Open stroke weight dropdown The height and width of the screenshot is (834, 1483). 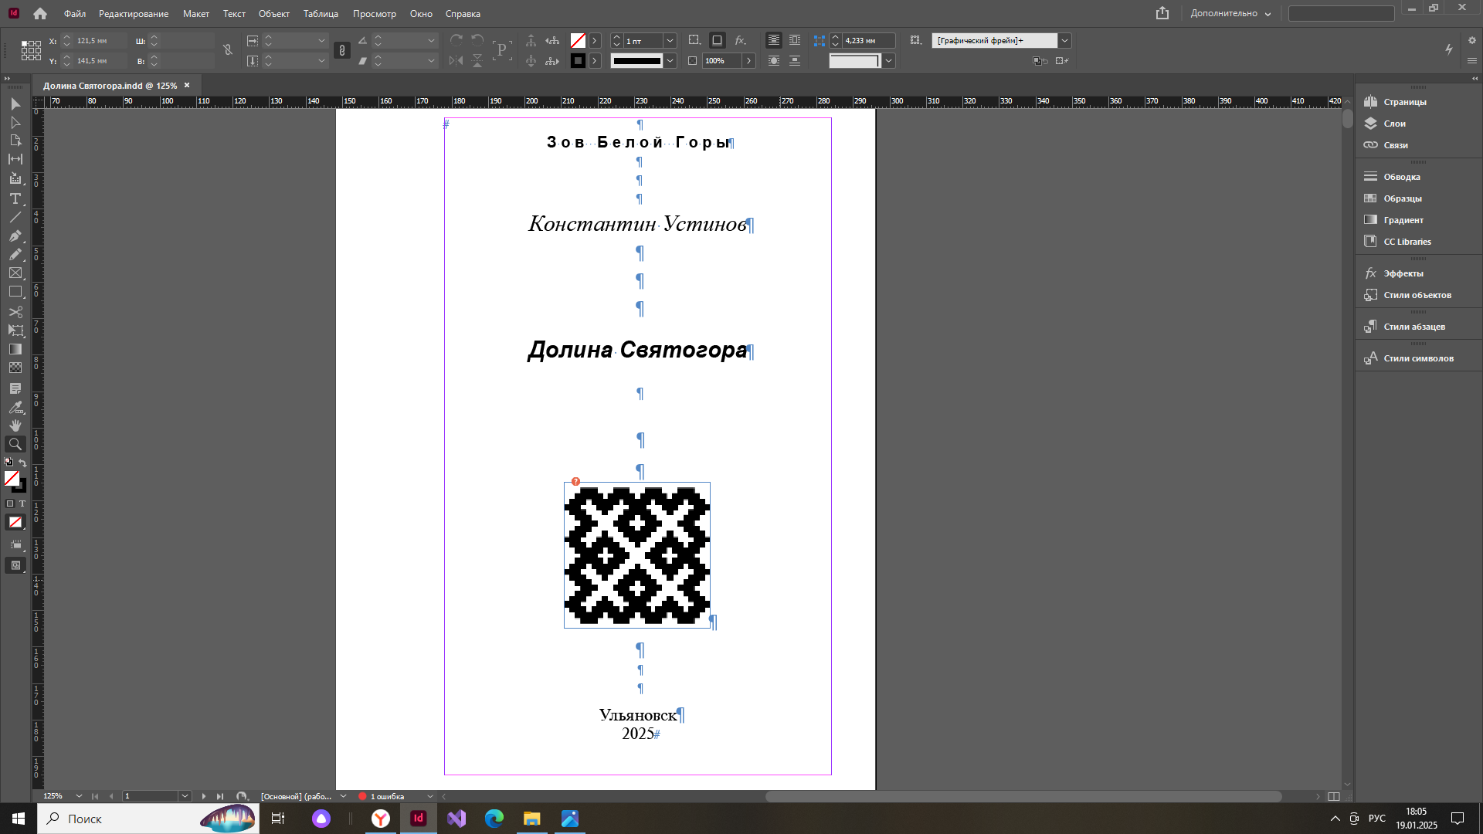point(670,40)
